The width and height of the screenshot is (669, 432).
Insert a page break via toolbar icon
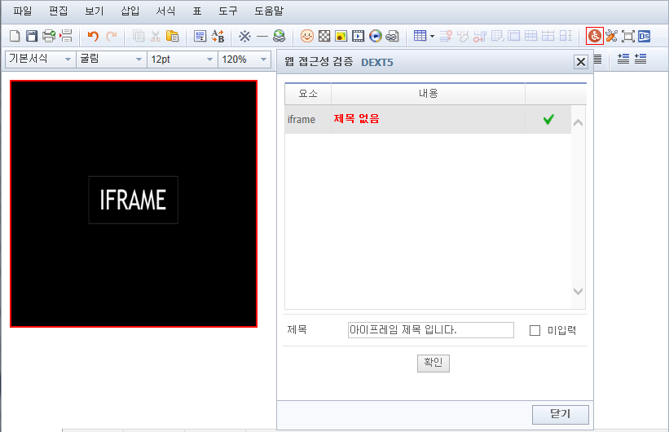point(66,36)
